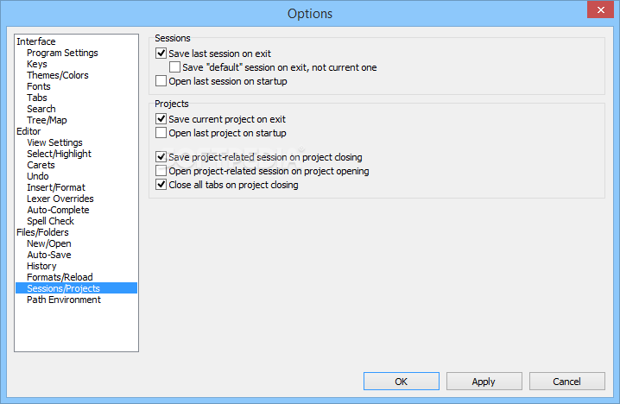The image size is (620, 404).
Task: Click the OK button
Action: coord(402,381)
